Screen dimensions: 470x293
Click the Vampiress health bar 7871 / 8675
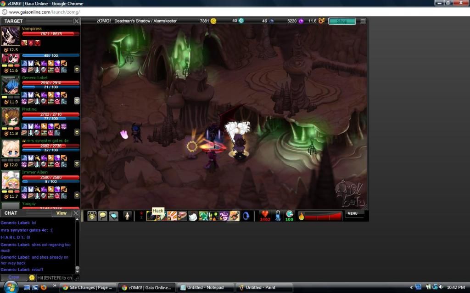point(50,34)
